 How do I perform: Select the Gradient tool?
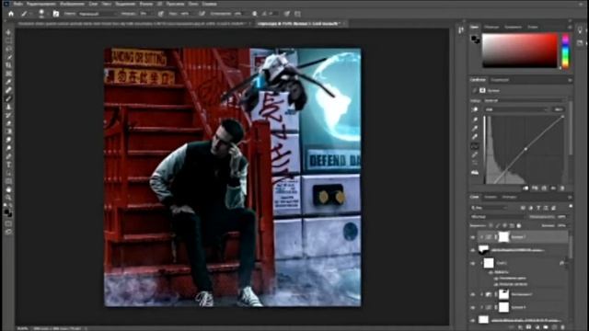click(x=8, y=131)
